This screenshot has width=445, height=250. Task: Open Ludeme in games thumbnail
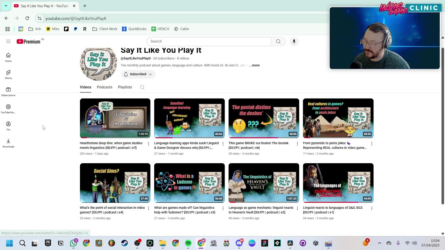coord(189,183)
